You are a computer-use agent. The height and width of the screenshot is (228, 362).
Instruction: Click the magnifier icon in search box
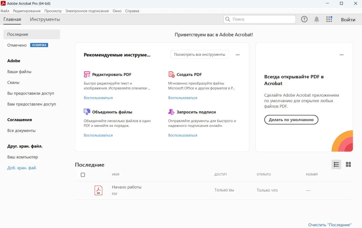228,19
